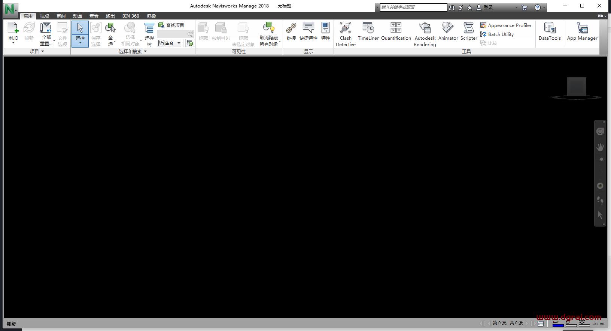Click Appearance Profiler button

click(x=506, y=25)
